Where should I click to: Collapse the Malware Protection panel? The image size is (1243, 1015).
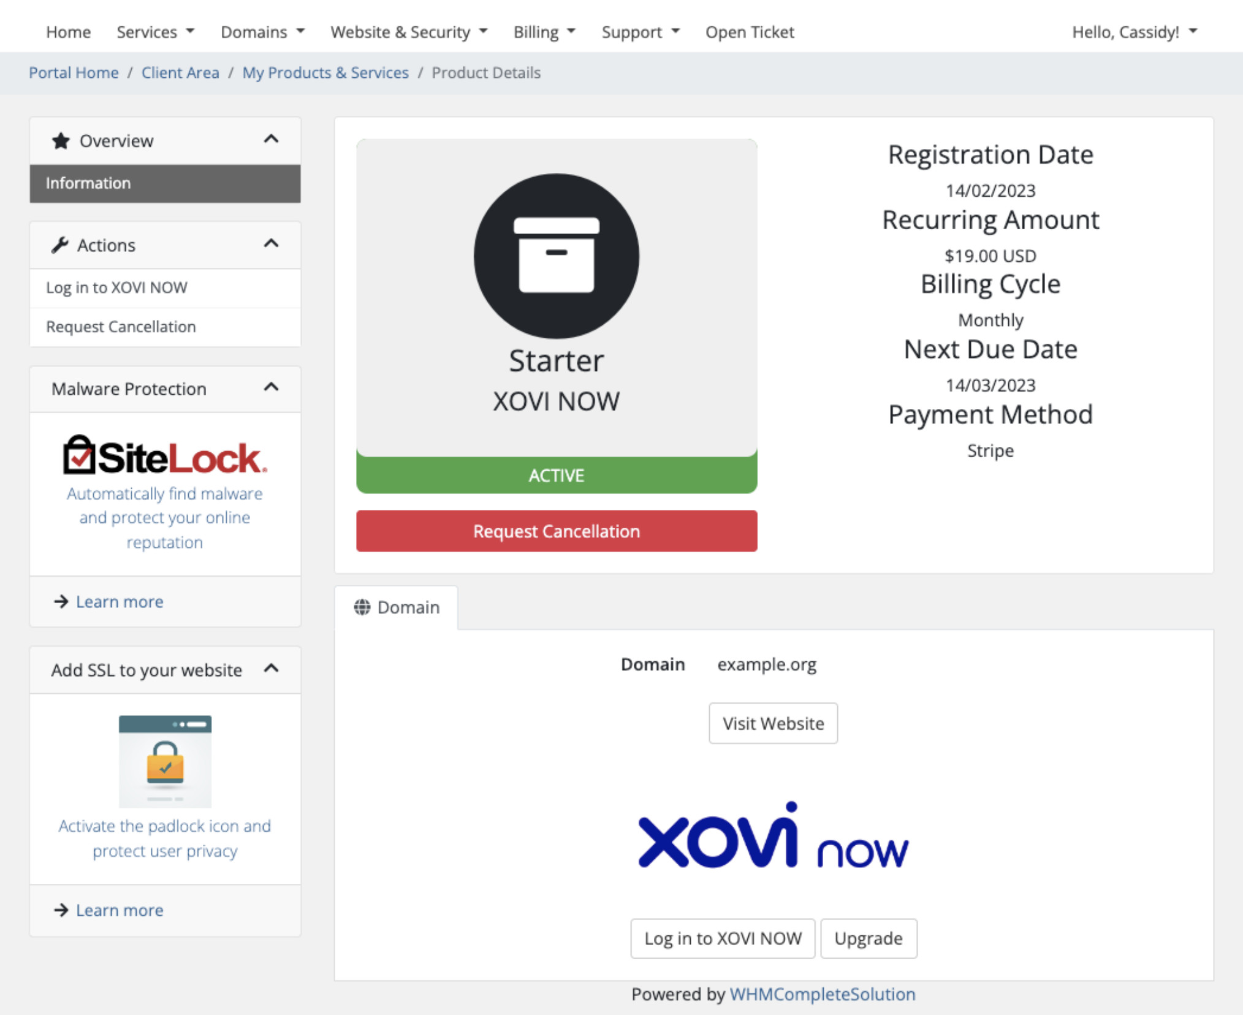[x=271, y=387]
